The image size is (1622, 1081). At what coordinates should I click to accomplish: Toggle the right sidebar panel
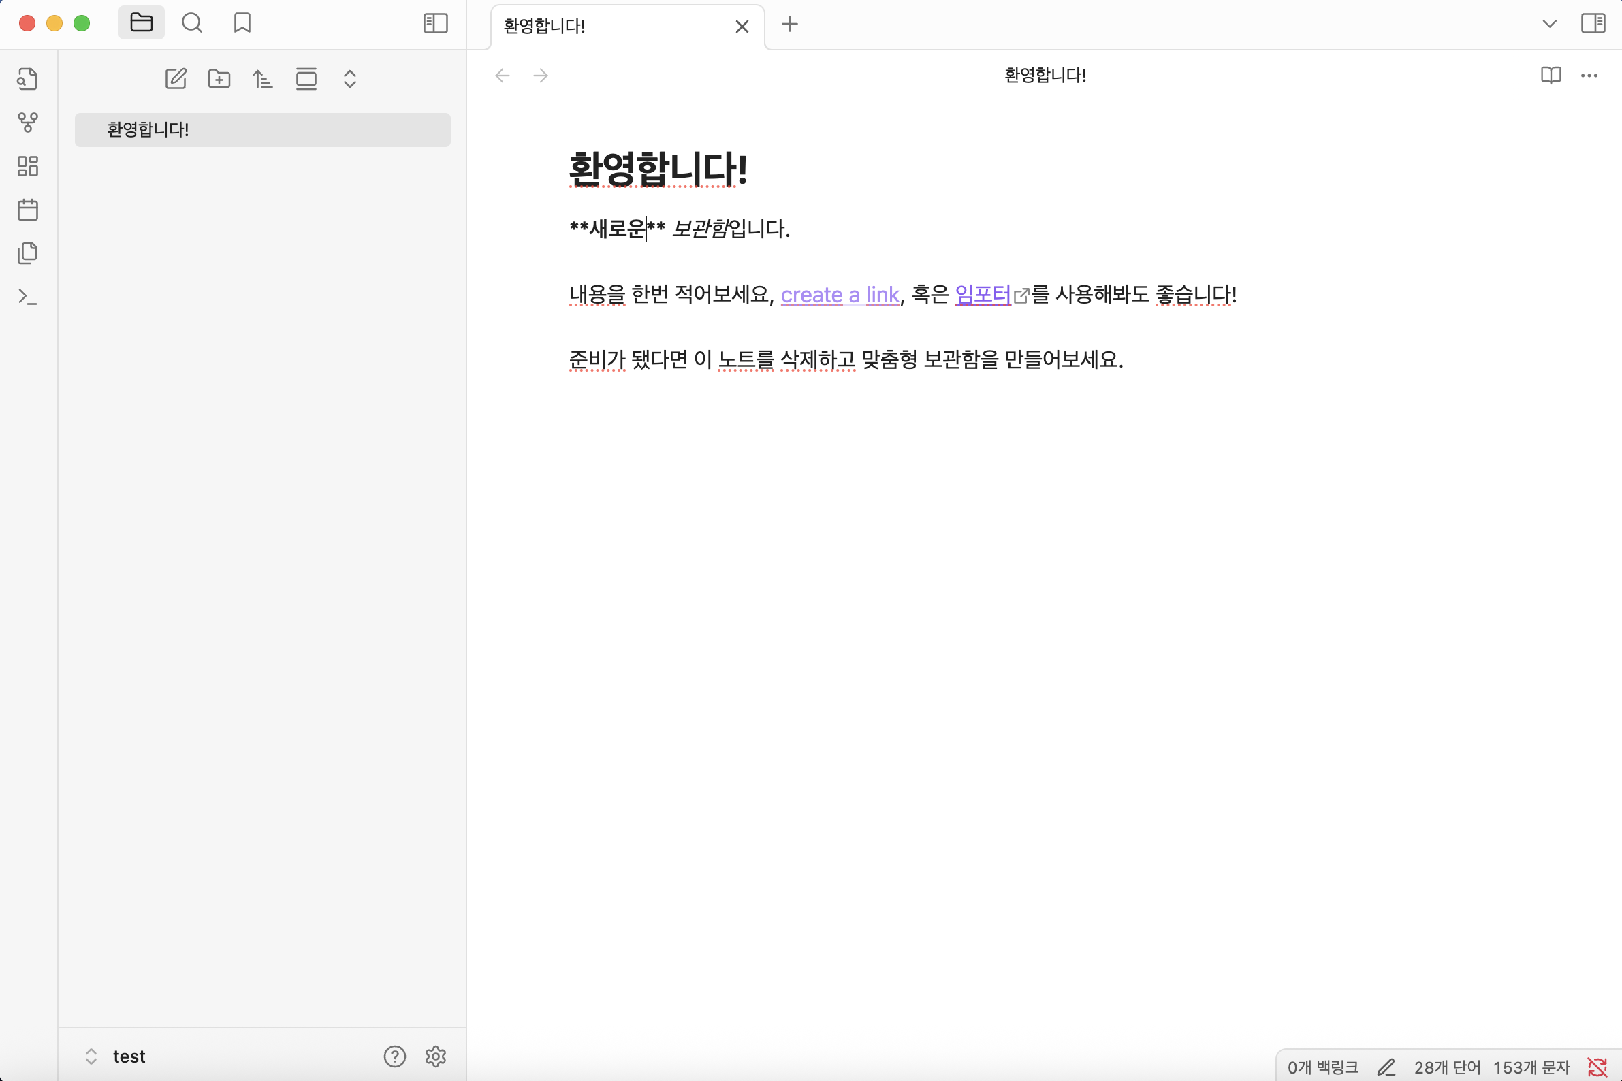click(1593, 22)
